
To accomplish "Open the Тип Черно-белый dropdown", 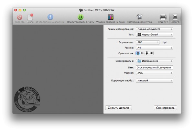I will tap(155, 35).
